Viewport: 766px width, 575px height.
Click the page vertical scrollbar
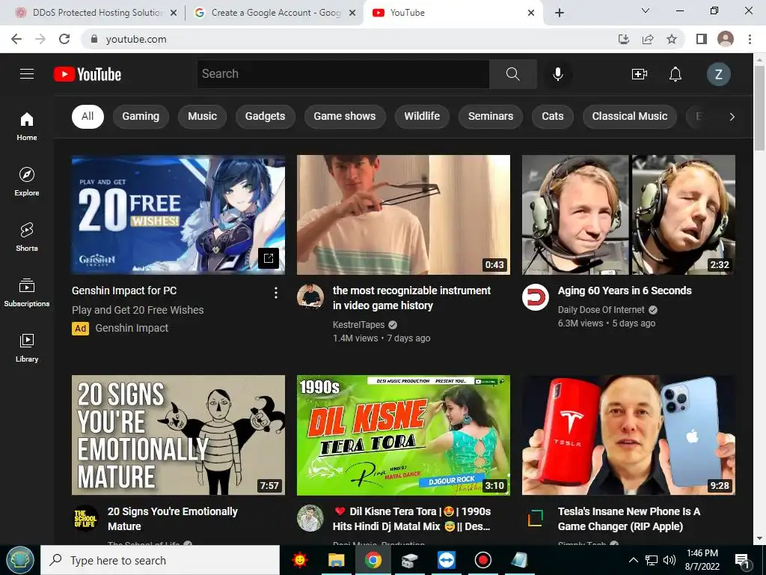click(x=759, y=108)
